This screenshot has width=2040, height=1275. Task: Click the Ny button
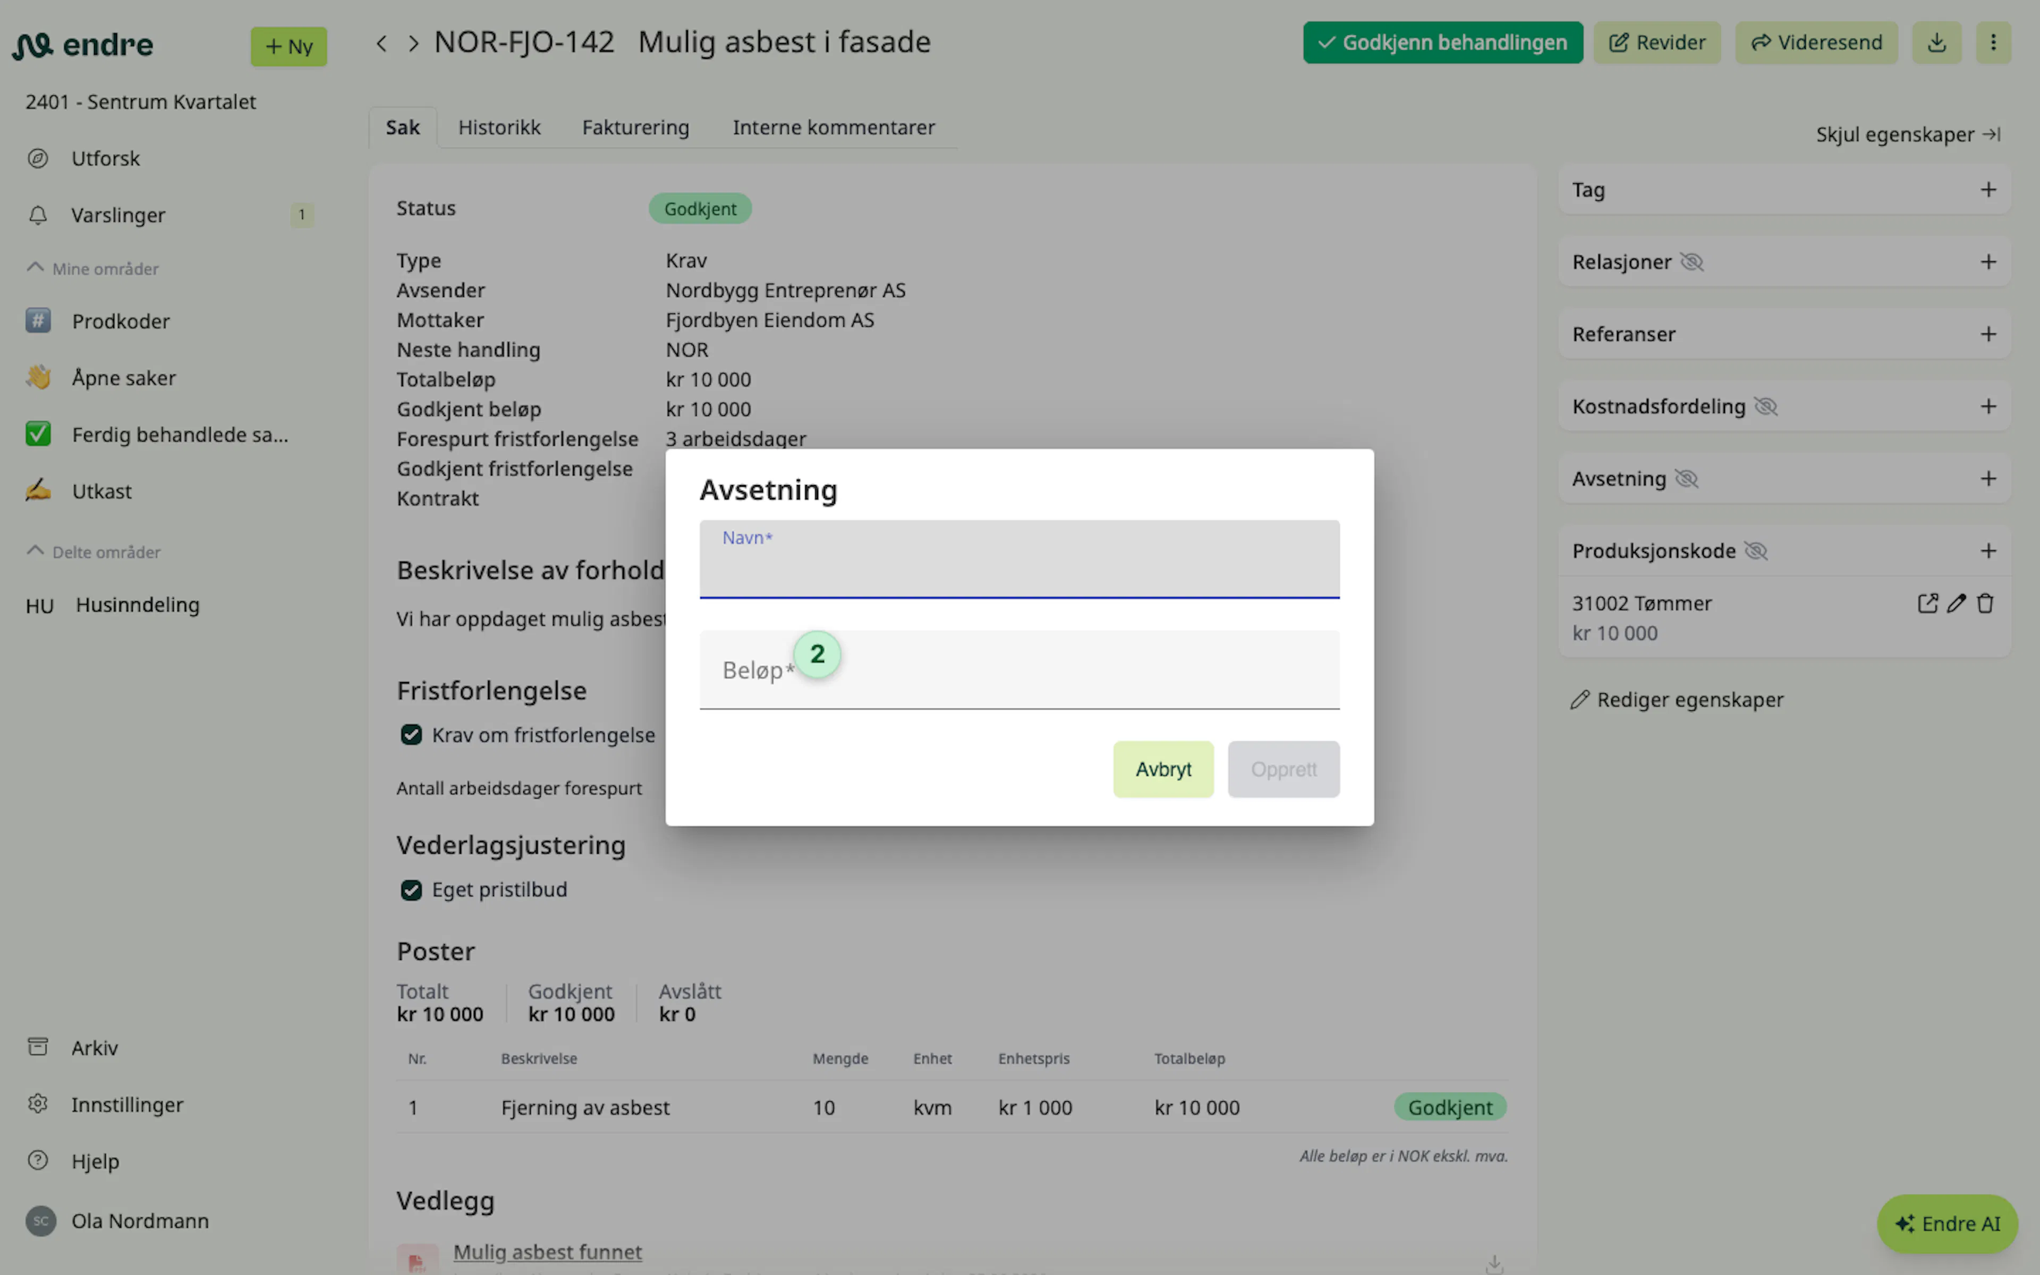[x=288, y=46]
